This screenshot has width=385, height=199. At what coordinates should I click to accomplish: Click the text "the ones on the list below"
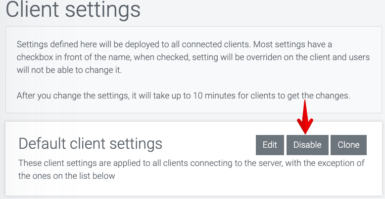67,175
